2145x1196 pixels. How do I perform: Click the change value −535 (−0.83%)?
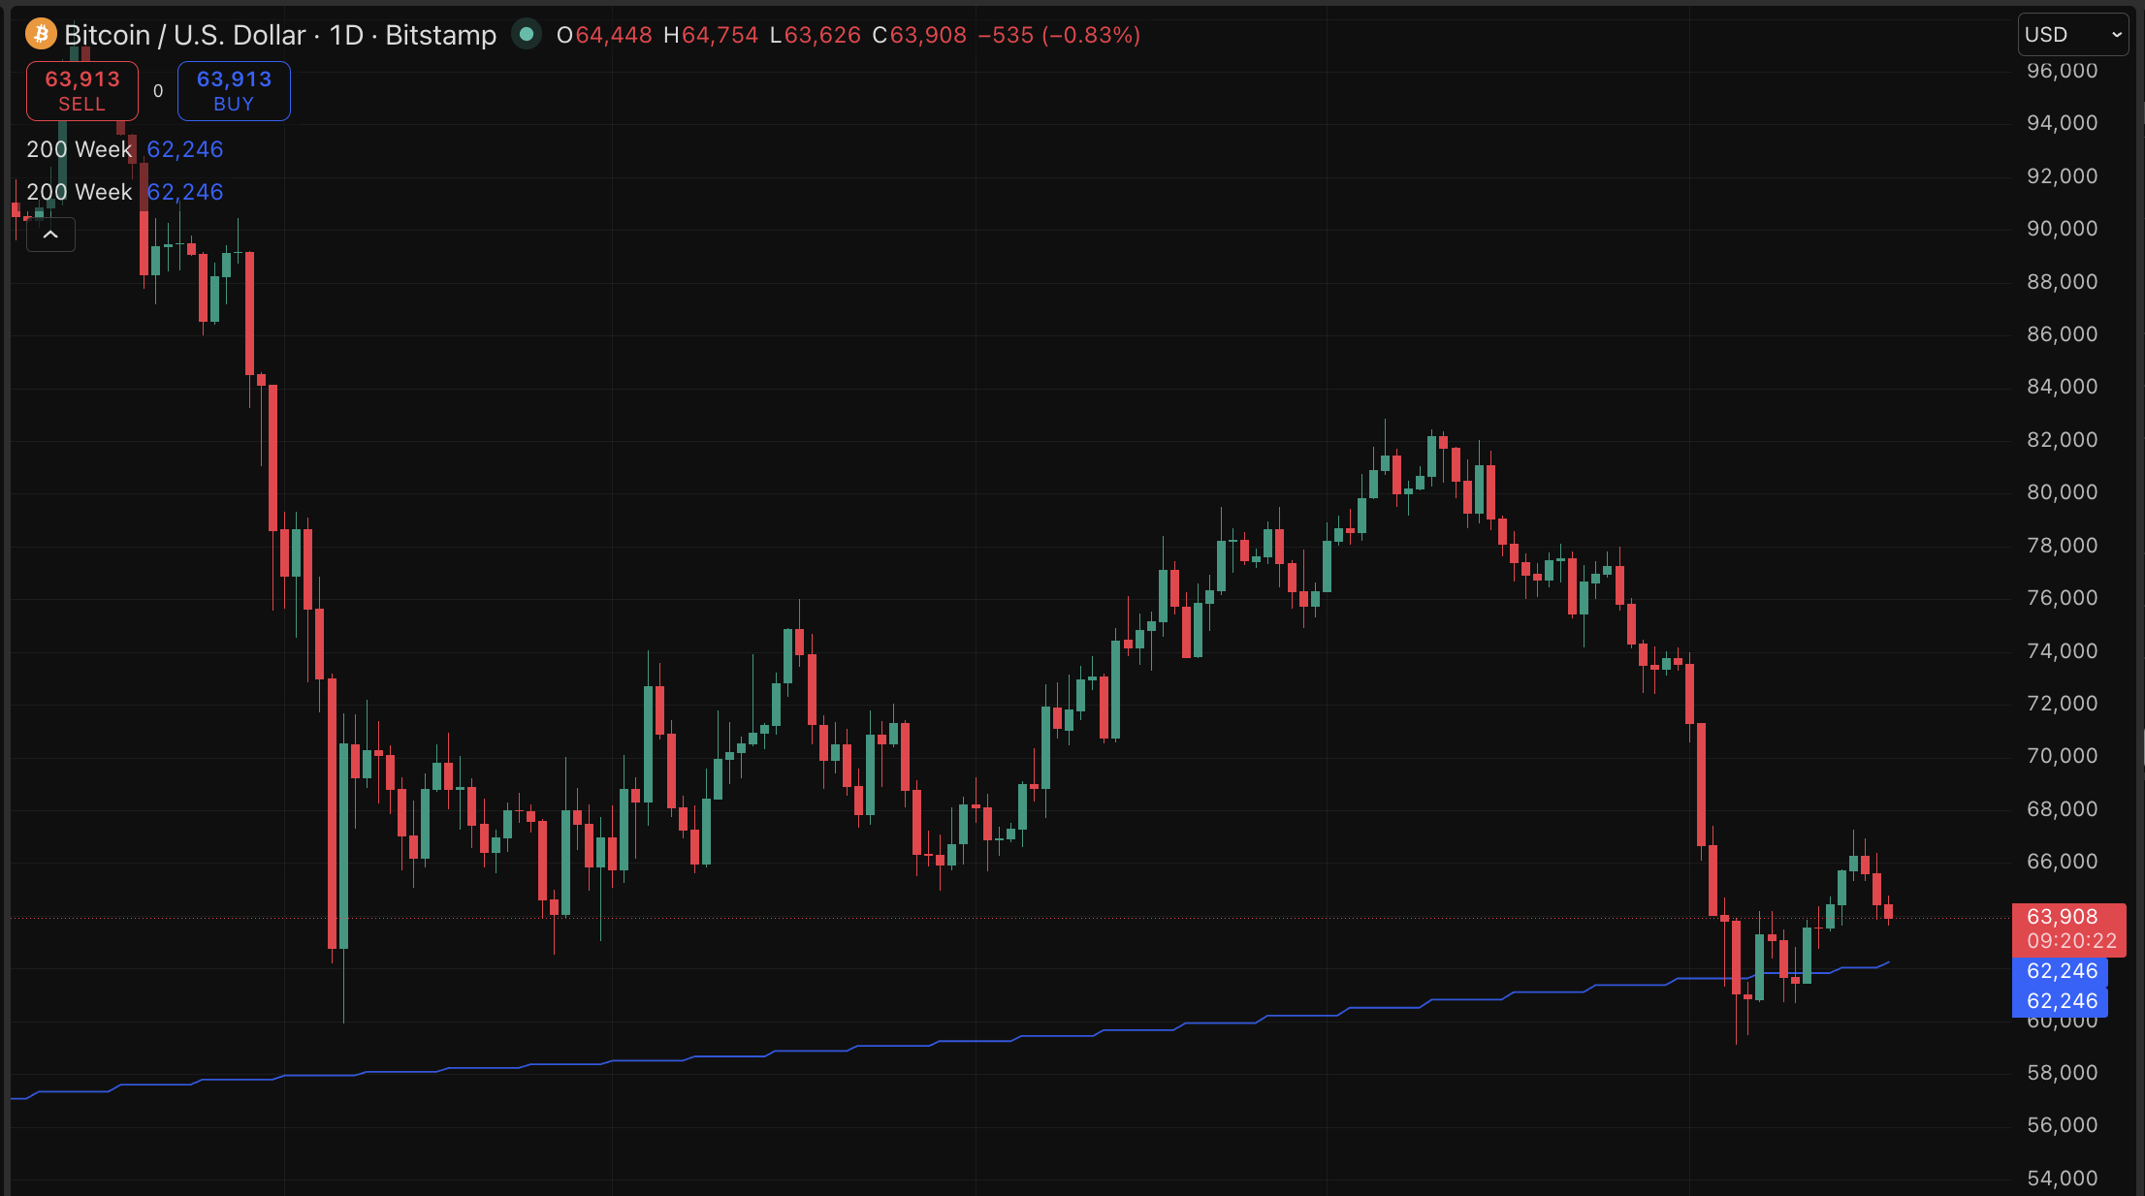[x=1059, y=35]
